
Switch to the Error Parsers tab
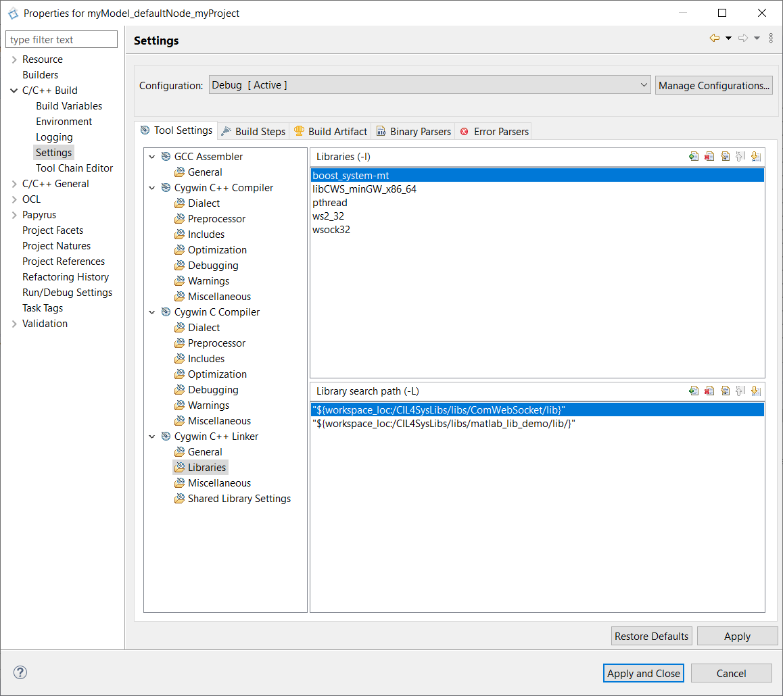[494, 131]
